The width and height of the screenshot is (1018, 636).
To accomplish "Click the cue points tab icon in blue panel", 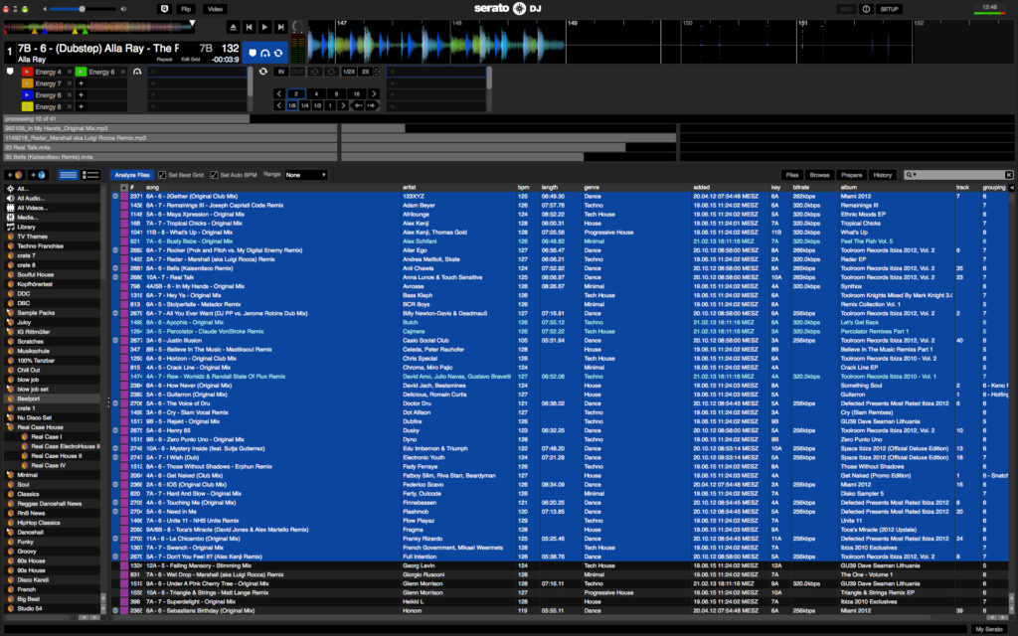I will [x=253, y=54].
